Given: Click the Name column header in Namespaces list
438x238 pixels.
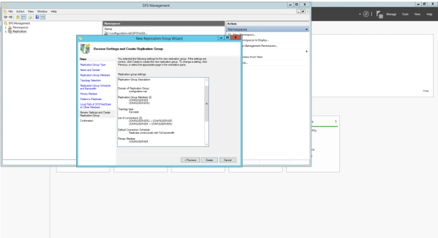Looking at the screenshot, I should (x=126, y=29).
